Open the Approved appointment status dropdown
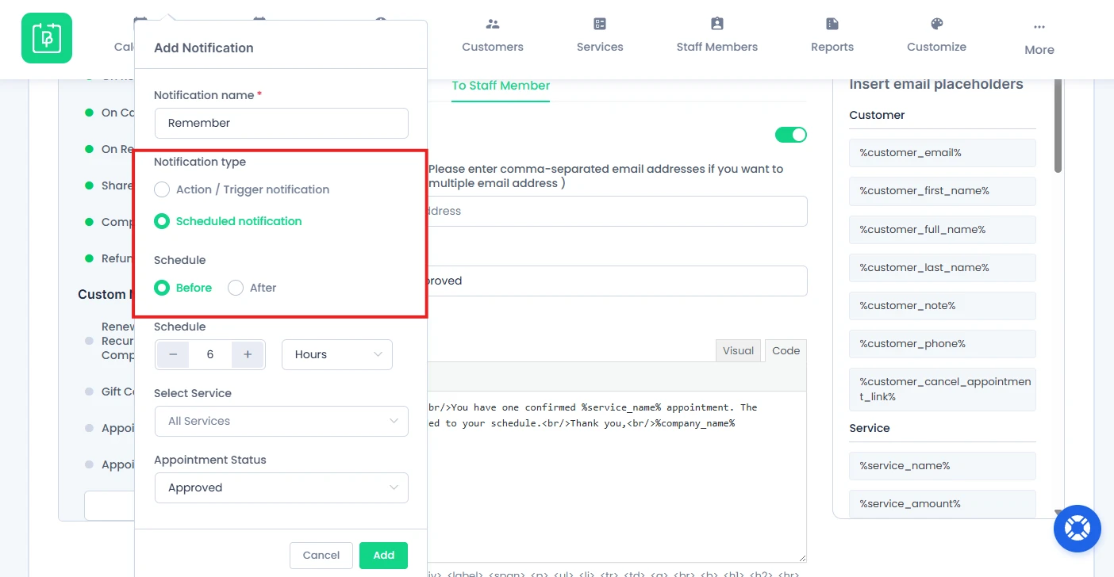Viewport: 1114px width, 577px height. 282,487
